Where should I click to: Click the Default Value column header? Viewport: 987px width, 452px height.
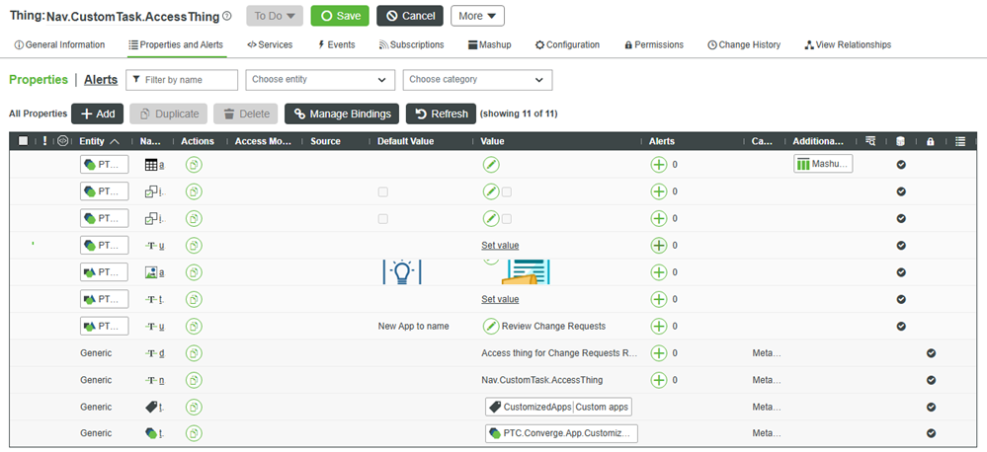tap(405, 141)
